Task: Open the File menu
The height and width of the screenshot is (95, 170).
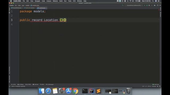Action: point(24,1)
